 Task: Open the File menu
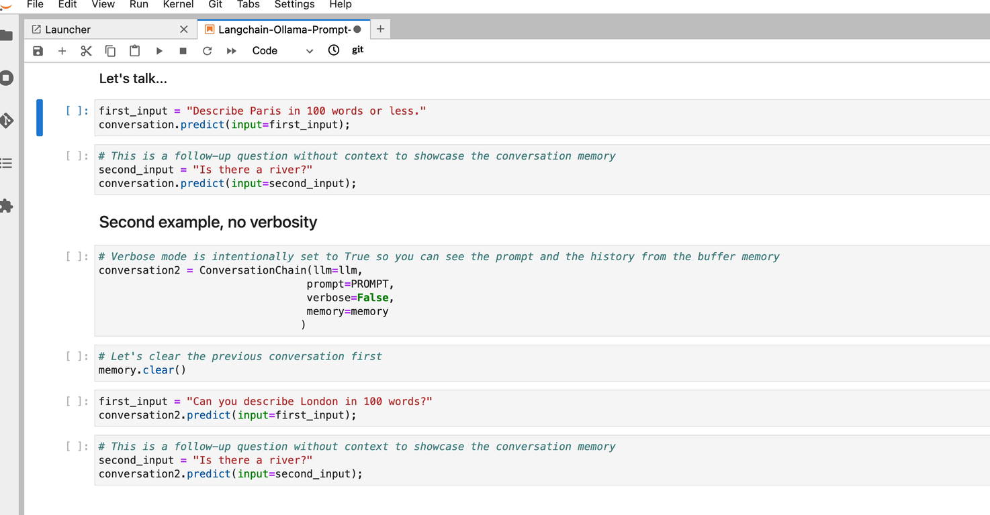(35, 5)
